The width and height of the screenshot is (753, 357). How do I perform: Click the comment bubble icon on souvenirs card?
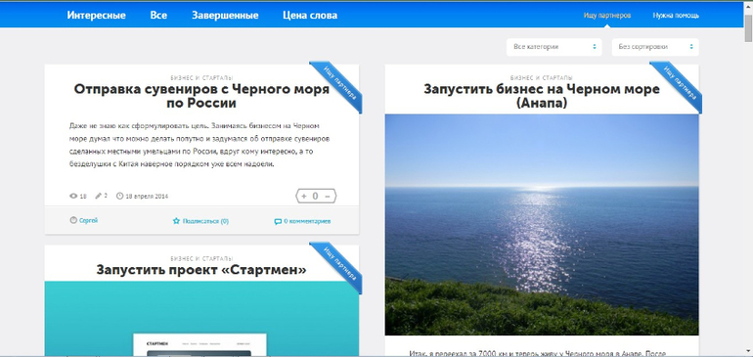[278, 222]
